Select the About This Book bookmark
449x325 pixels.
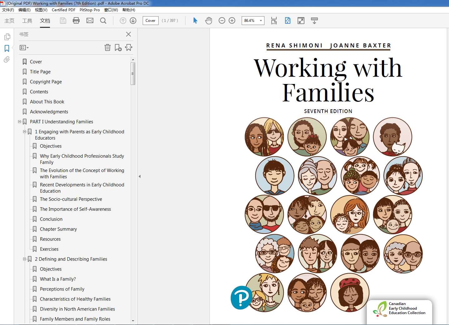pos(47,102)
